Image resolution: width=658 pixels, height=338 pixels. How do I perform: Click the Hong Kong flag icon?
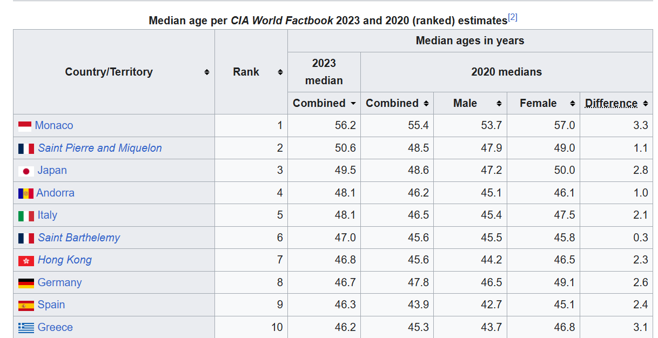[x=26, y=261]
